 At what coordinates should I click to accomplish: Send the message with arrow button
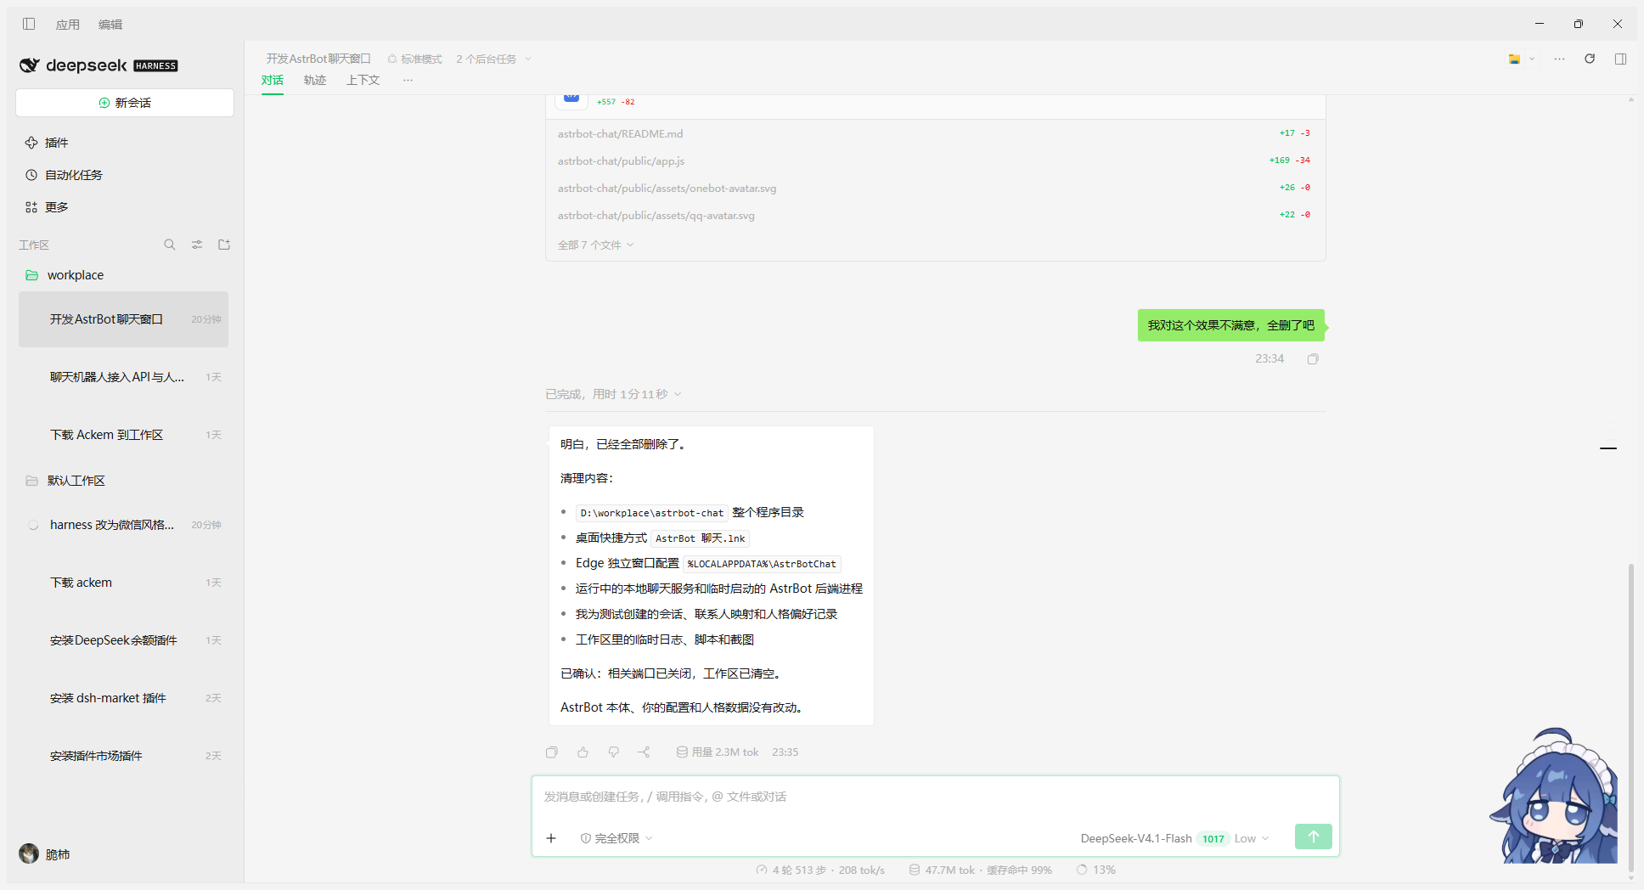(1313, 836)
